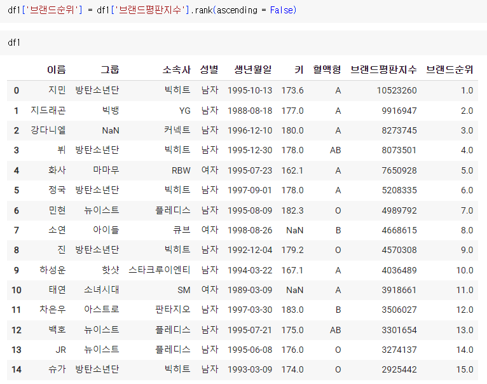Click the brand rank value 1.0
The width and height of the screenshot is (487, 384).
click(467, 90)
